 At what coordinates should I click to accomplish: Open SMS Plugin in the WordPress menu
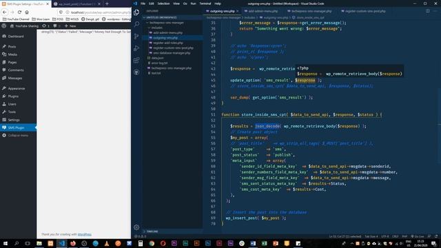19,127
